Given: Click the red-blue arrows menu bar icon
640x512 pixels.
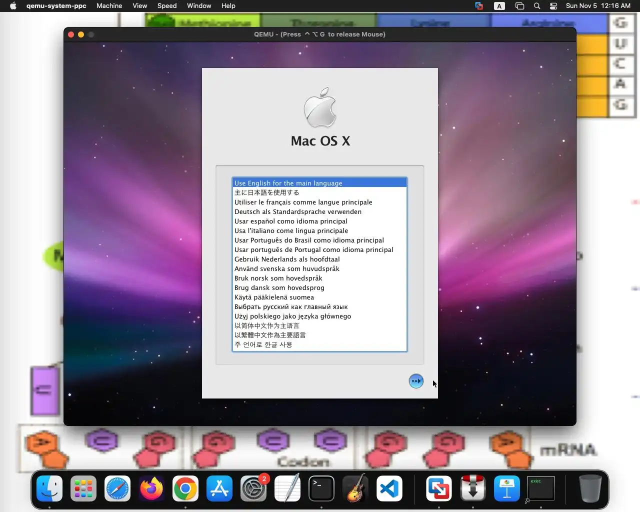Looking at the screenshot, I should click(x=479, y=5).
